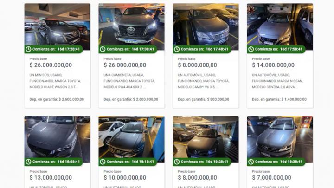Open the Hiace Wagon description text
334x188 pixels.
pyautogui.click(x=55, y=81)
